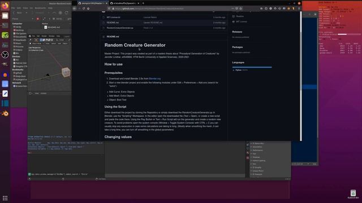Open the Object Mode dropdown in Blender
362x203 pixels.
pos(37,43)
